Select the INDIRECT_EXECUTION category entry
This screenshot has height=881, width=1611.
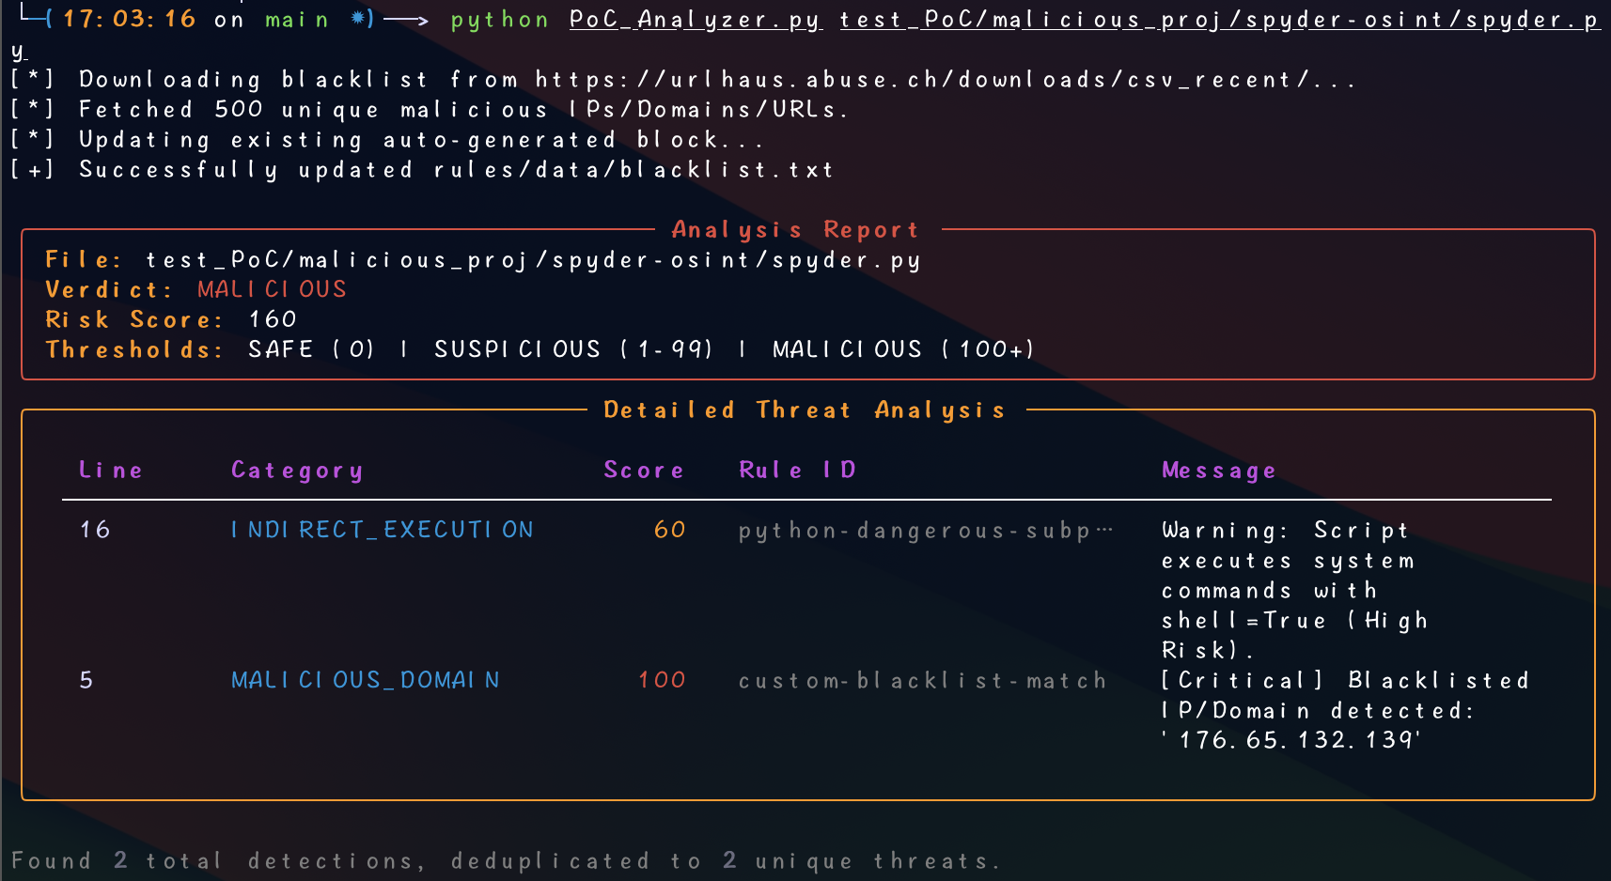(x=382, y=530)
